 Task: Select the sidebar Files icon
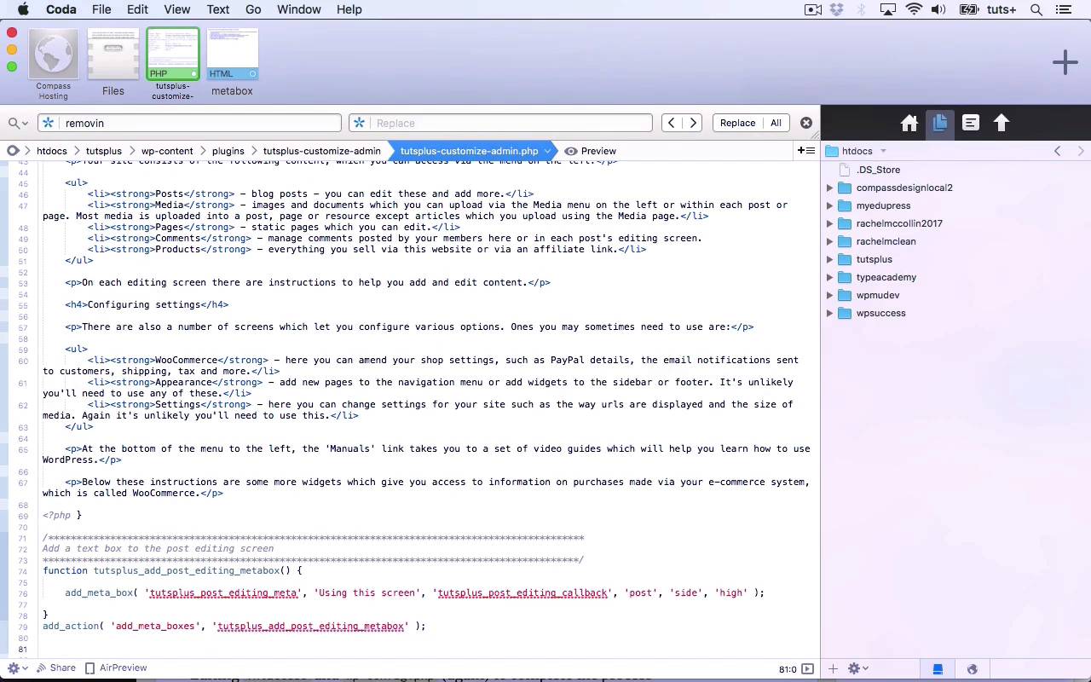940,123
